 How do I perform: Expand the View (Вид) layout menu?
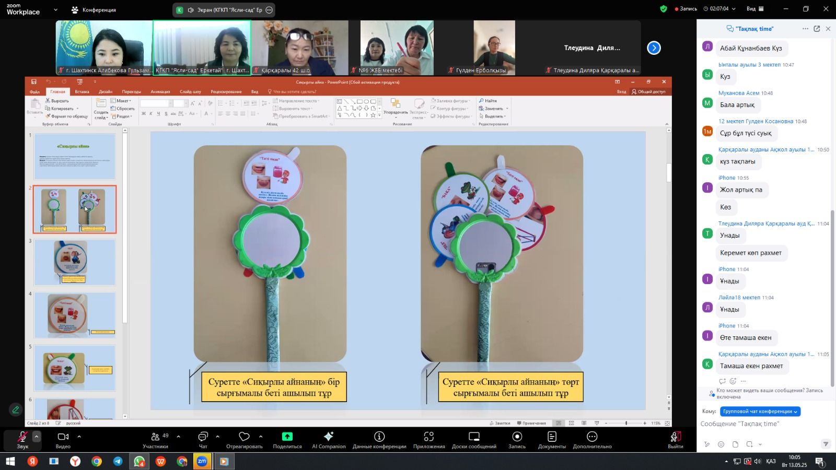click(x=755, y=9)
